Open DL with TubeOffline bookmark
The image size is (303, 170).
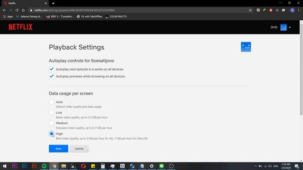(x=89, y=17)
